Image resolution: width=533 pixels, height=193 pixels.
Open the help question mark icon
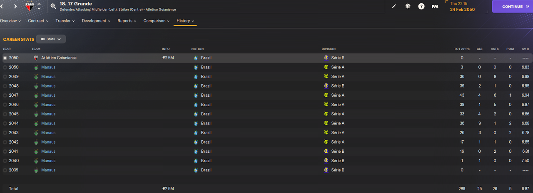421,7
